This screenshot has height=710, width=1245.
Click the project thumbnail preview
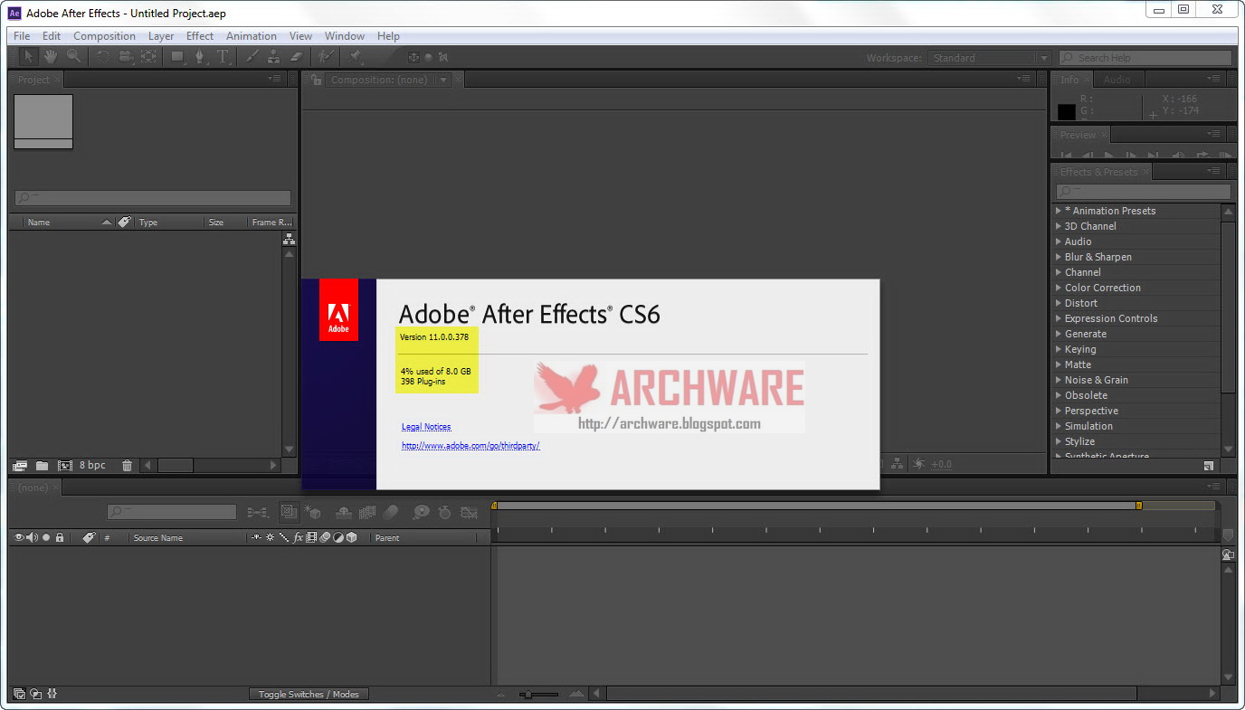tap(43, 122)
